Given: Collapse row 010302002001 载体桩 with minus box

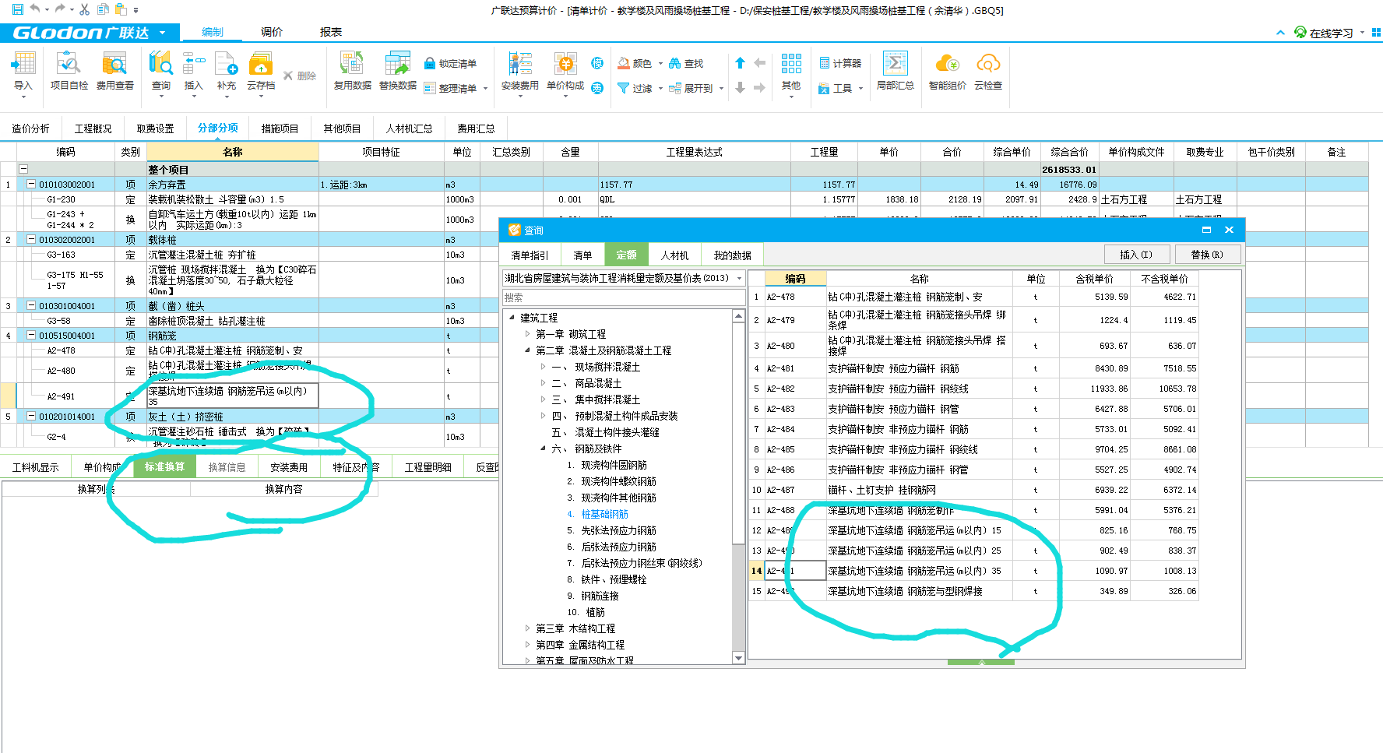Looking at the screenshot, I should click(x=31, y=240).
